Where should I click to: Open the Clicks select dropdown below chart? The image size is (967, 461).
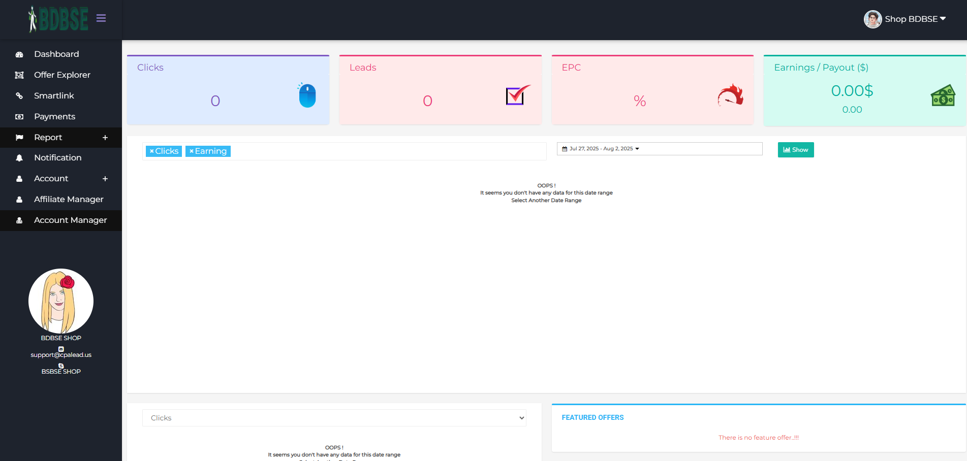[x=334, y=418]
